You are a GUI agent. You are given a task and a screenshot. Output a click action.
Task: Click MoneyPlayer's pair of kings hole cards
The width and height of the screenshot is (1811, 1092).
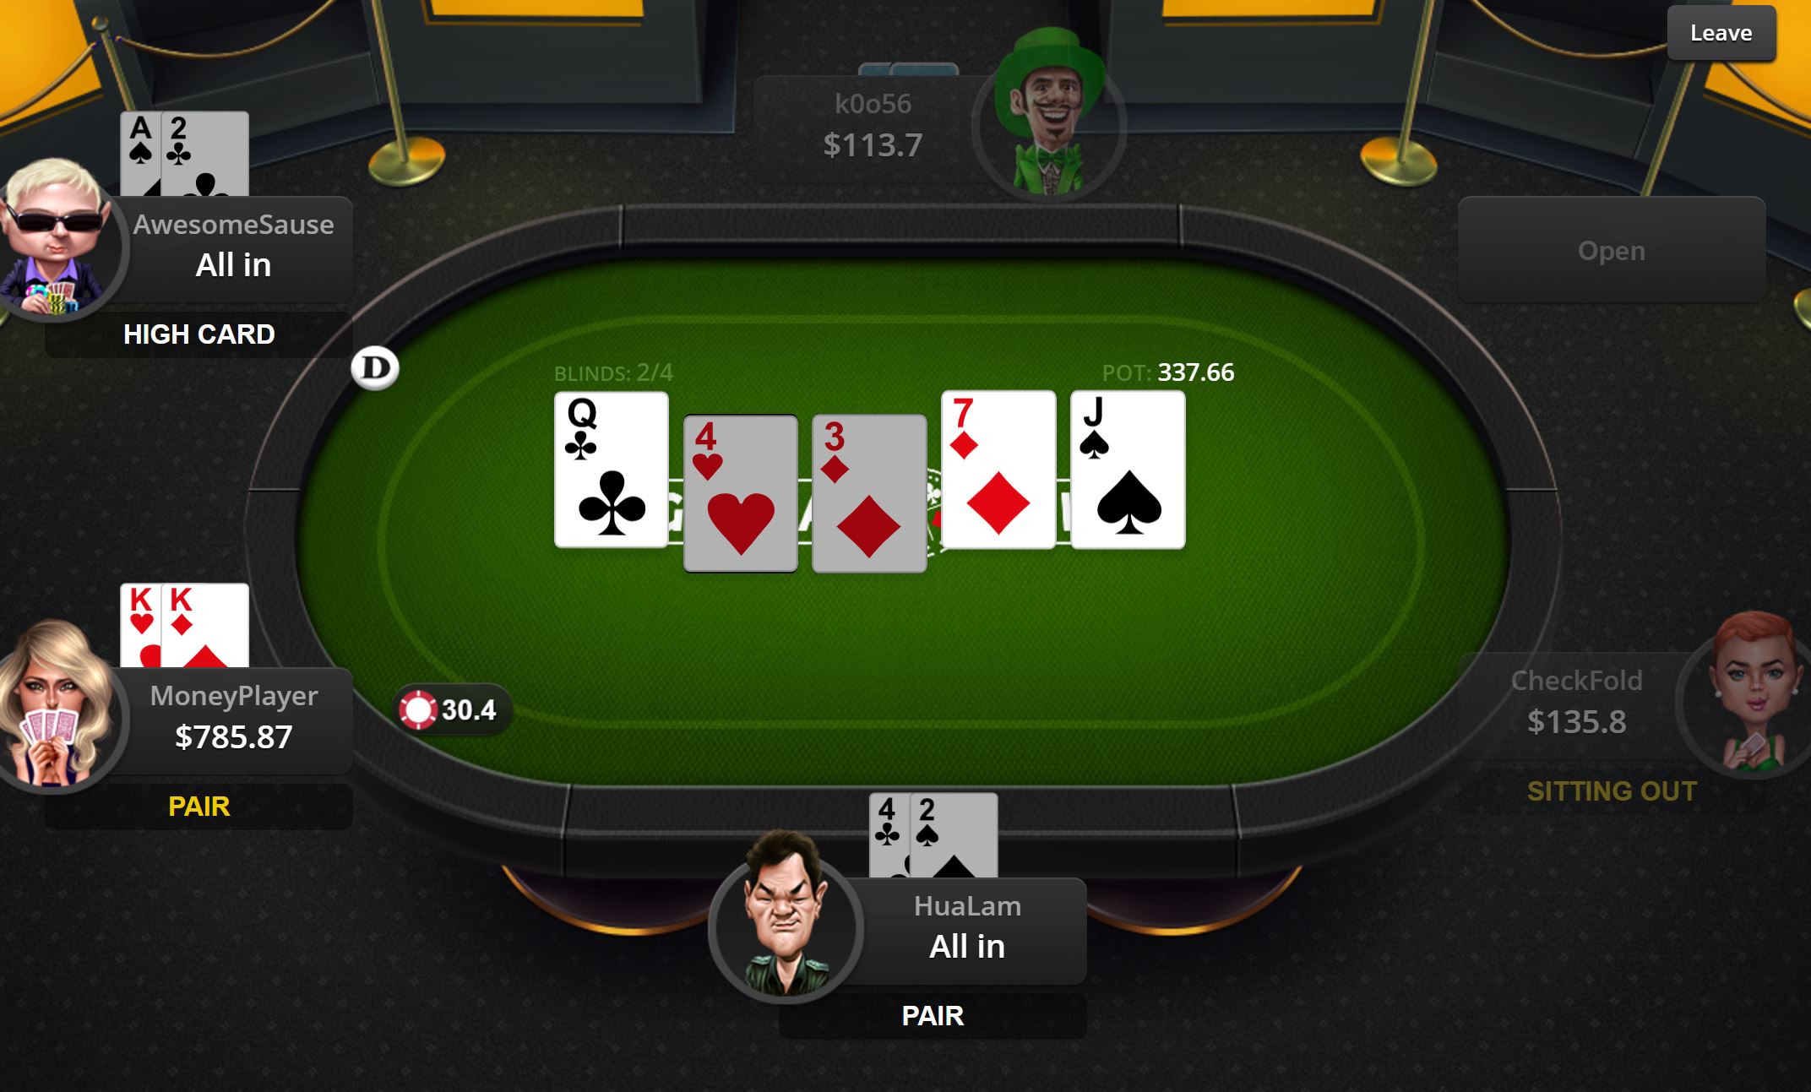click(x=185, y=625)
